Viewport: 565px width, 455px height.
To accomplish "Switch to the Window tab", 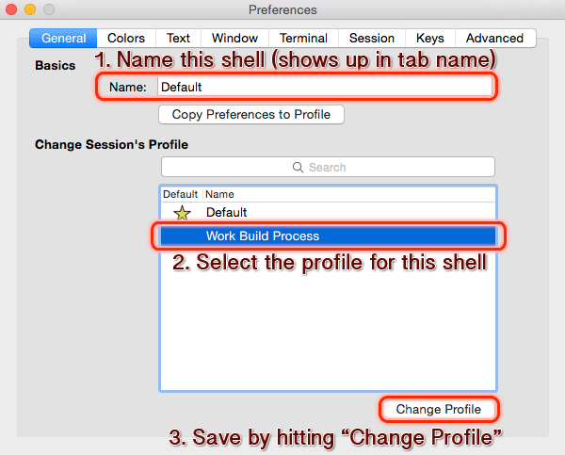I will point(234,39).
